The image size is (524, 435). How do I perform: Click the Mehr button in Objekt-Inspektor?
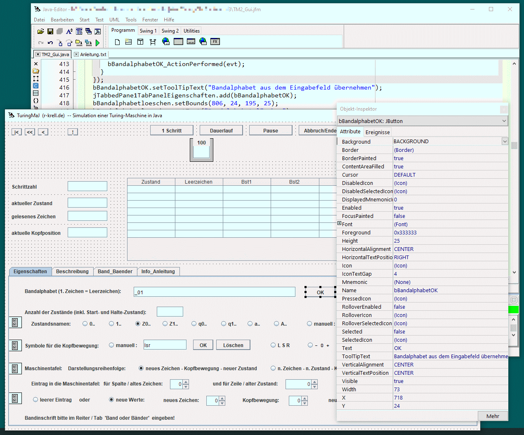pos(492,416)
